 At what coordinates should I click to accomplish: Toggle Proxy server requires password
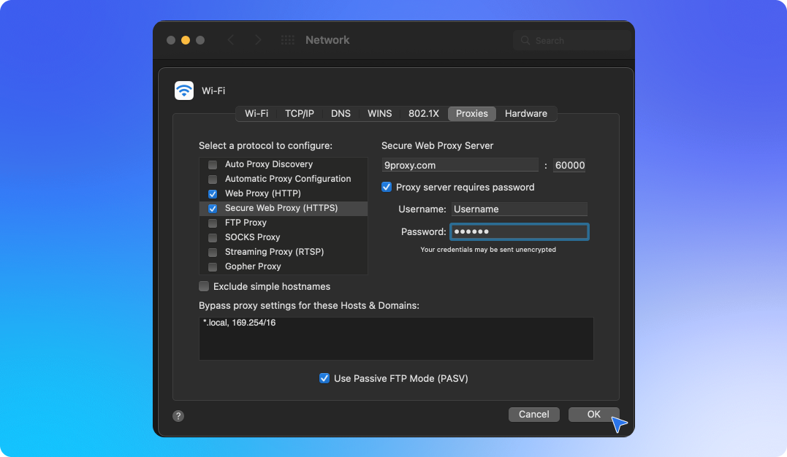[387, 188]
